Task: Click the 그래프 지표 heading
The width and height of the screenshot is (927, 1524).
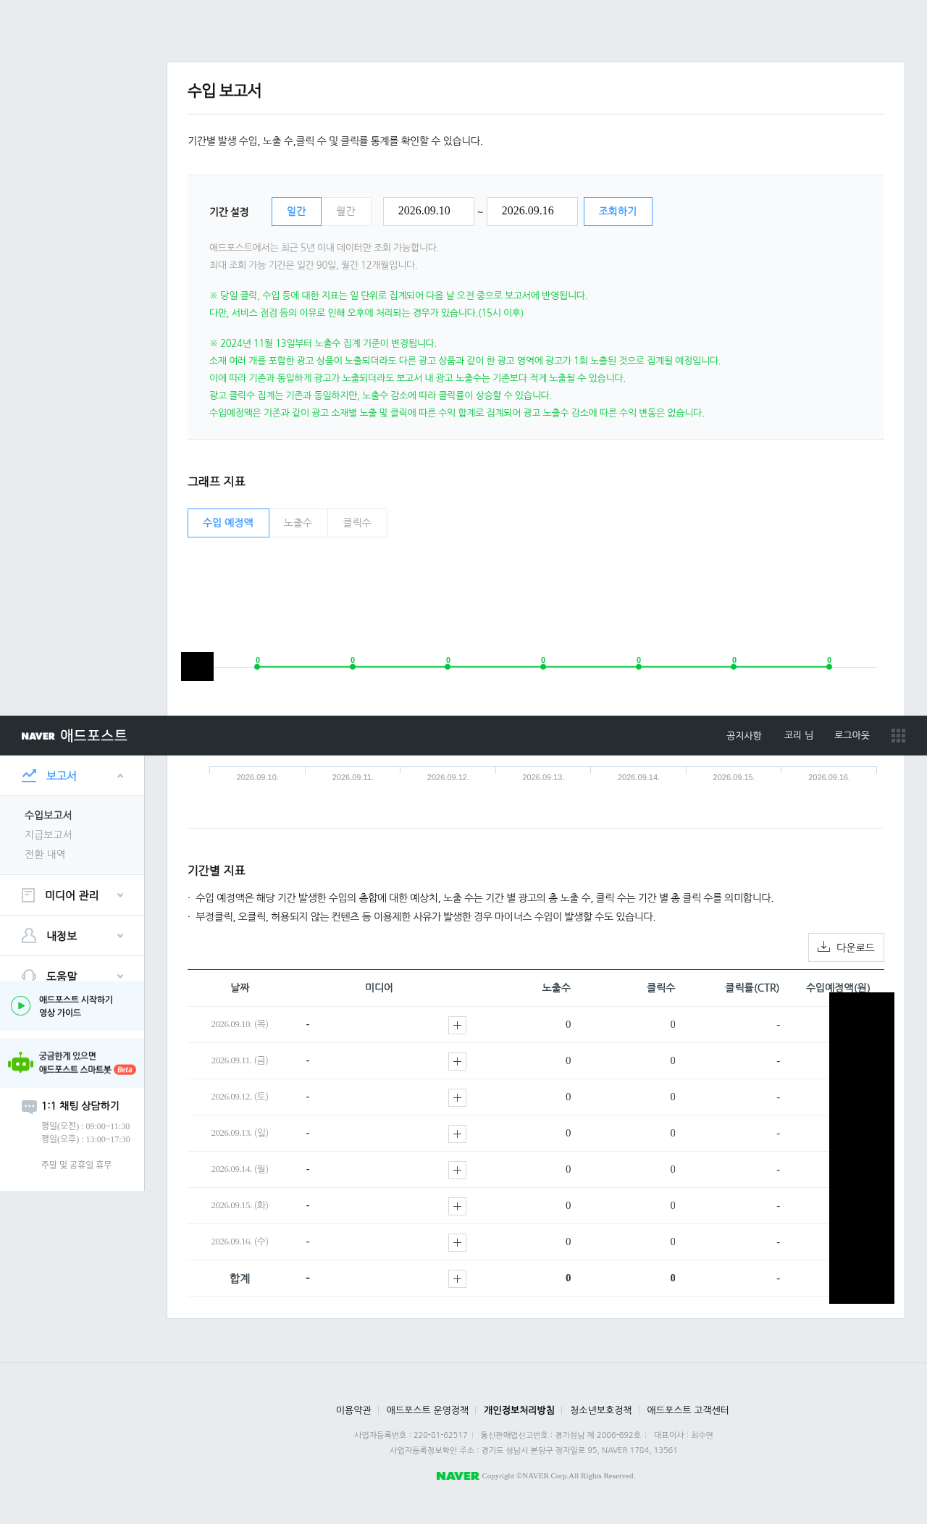Action: [217, 482]
